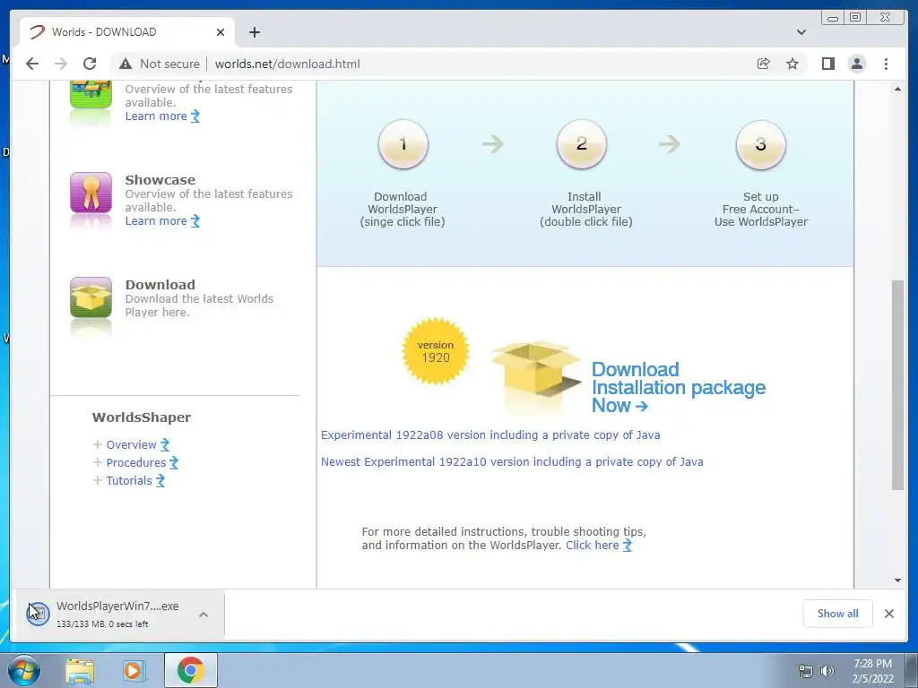This screenshot has width=918, height=688.
Task: Click the purple Showcase ribbon icon
Action: click(91, 193)
